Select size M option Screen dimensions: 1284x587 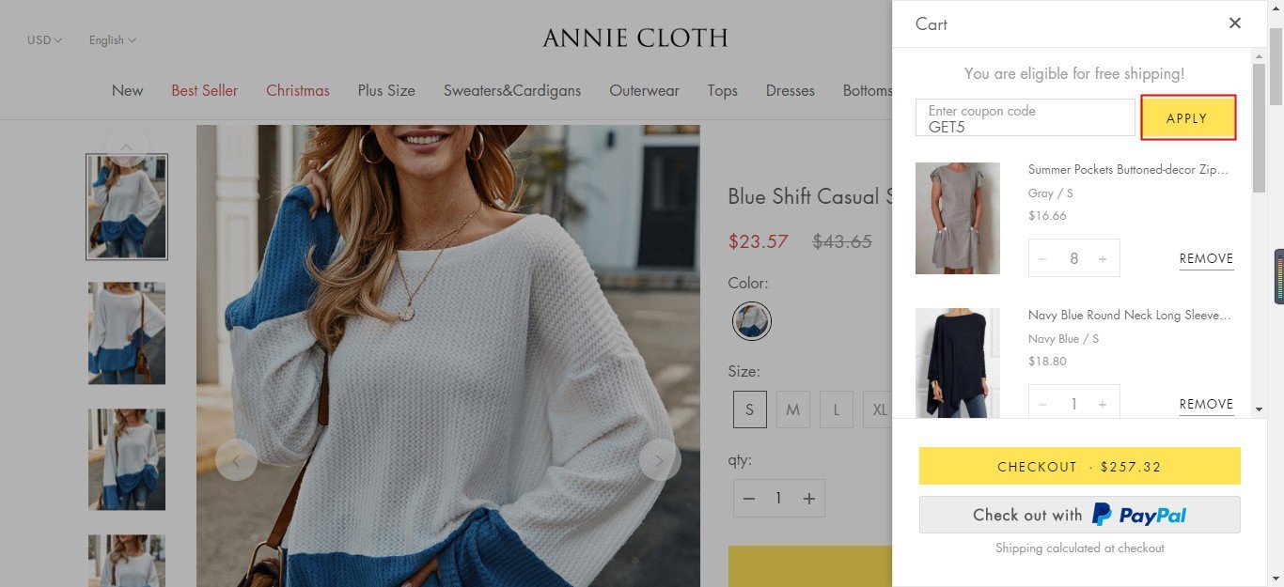tap(793, 409)
